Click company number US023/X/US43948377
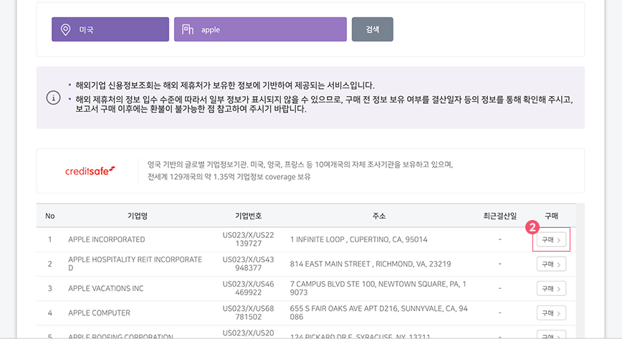 click(x=249, y=264)
